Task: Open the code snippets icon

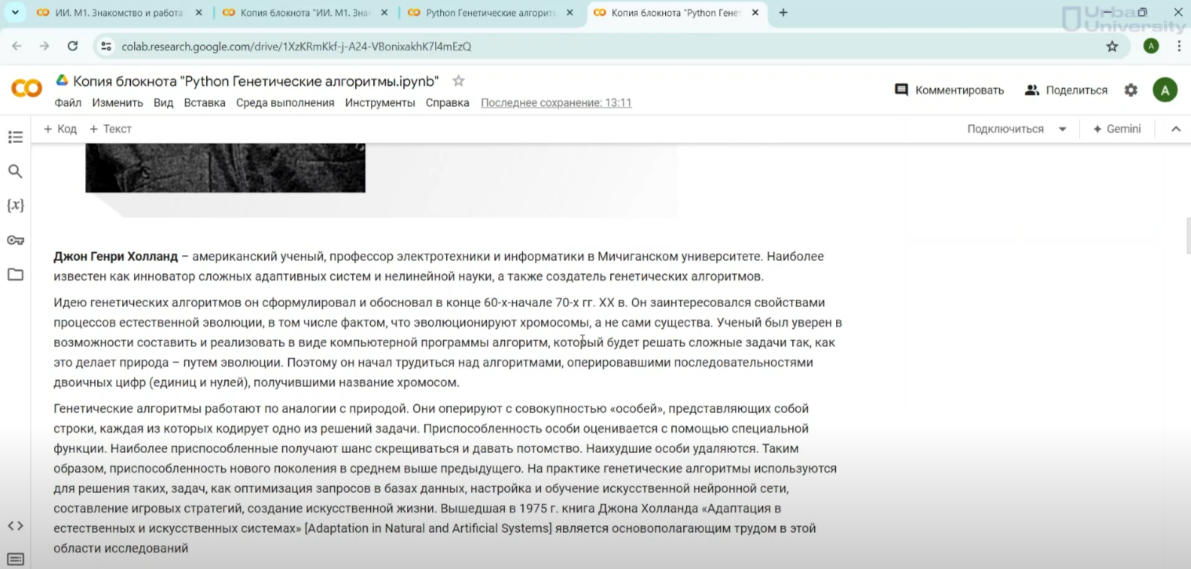Action: (15, 525)
